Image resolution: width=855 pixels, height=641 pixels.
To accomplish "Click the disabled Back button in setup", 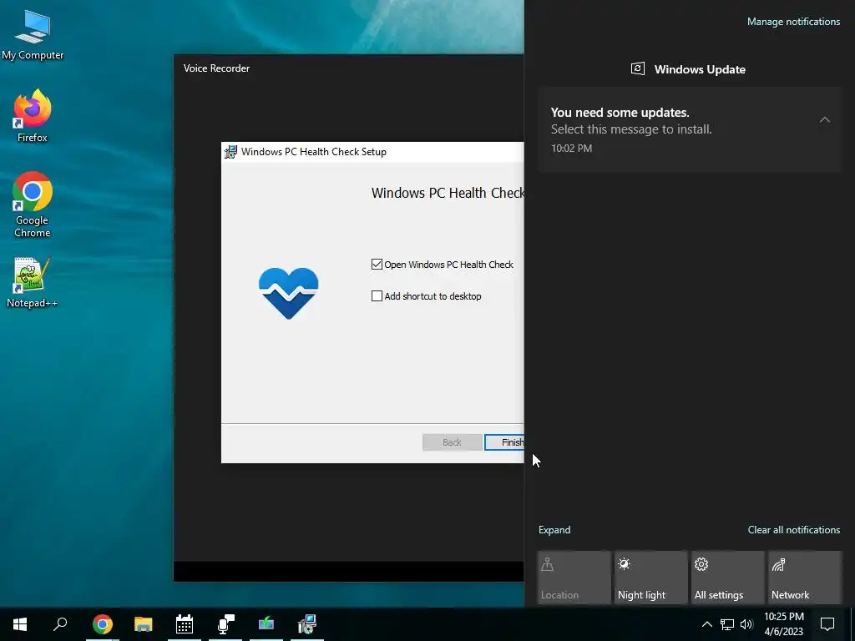I will click(452, 442).
